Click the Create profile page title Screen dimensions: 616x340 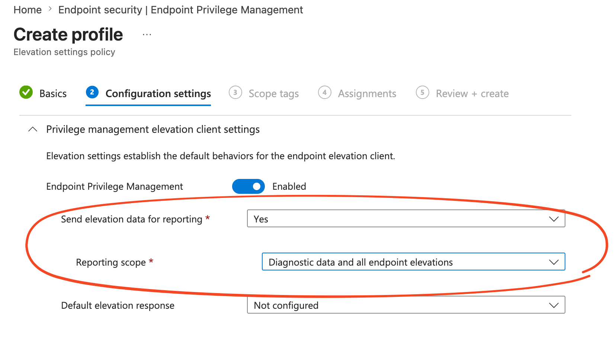(x=68, y=35)
